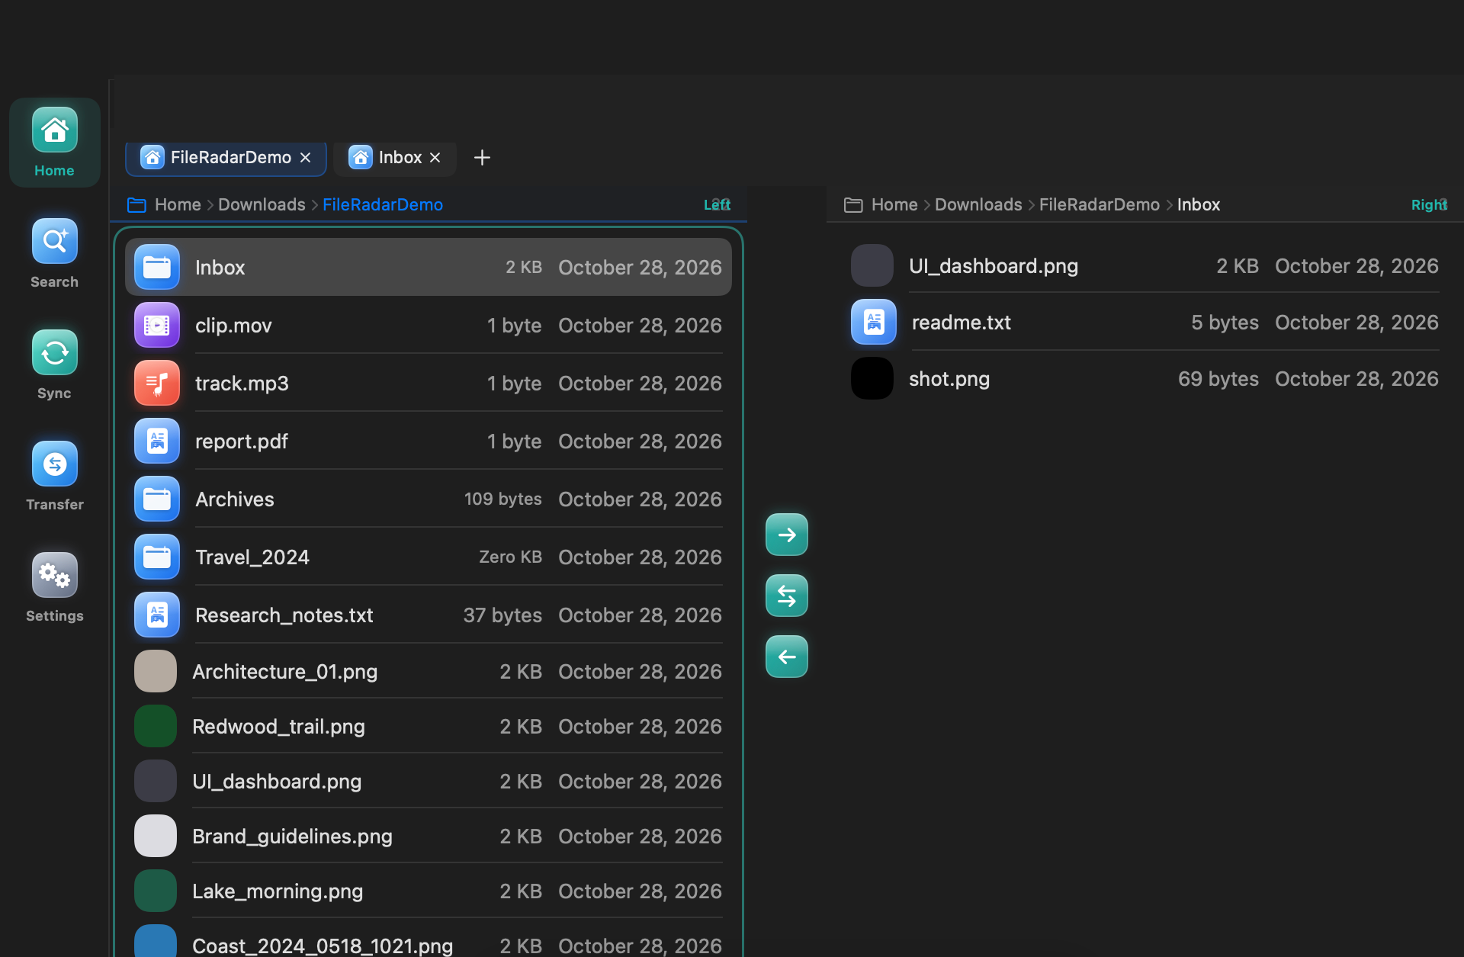Screen dimensions: 1464x957
Task: Click FileRadarDemo in right pane breadcrumb
Action: click(1100, 205)
